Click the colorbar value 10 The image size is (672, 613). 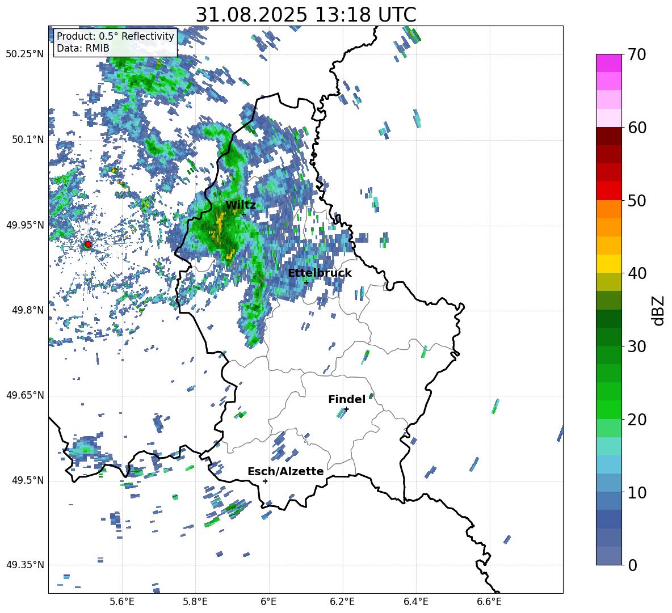pyautogui.click(x=637, y=492)
